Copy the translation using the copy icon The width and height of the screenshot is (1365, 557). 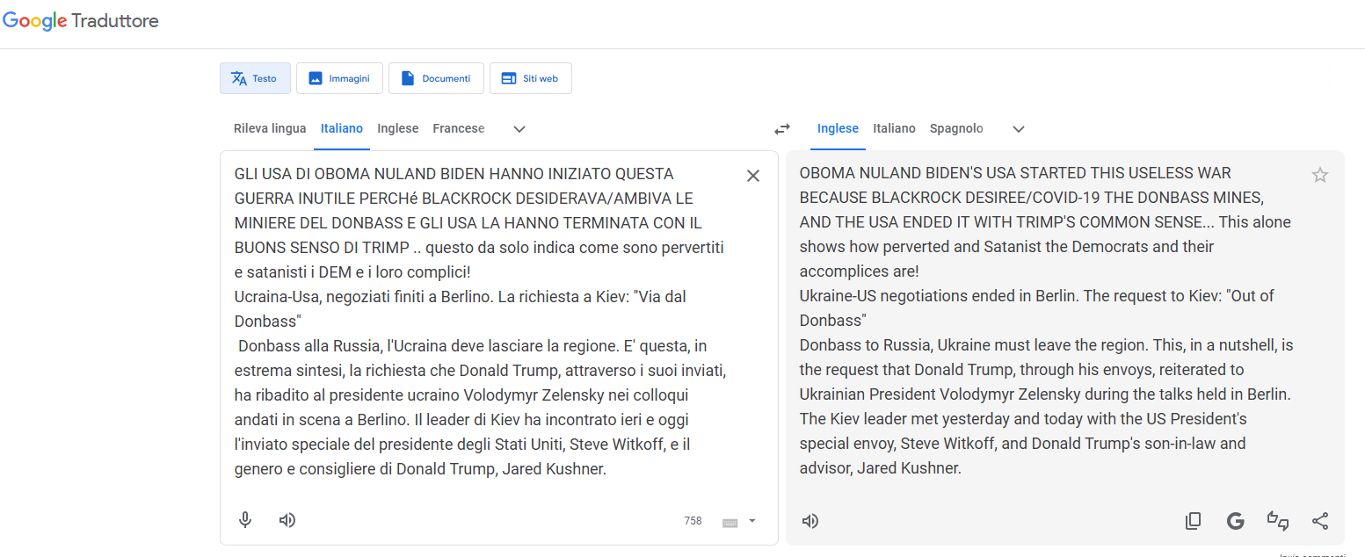[x=1193, y=521]
